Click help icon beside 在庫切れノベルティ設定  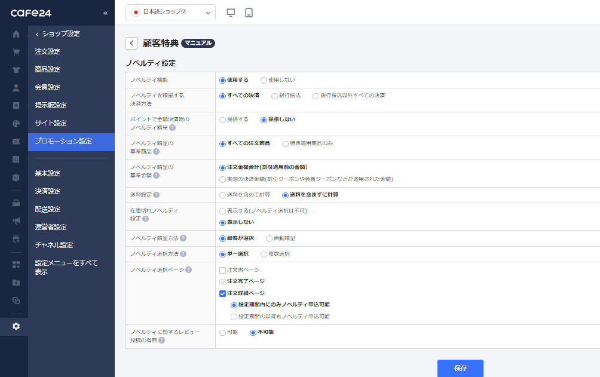[x=145, y=219]
